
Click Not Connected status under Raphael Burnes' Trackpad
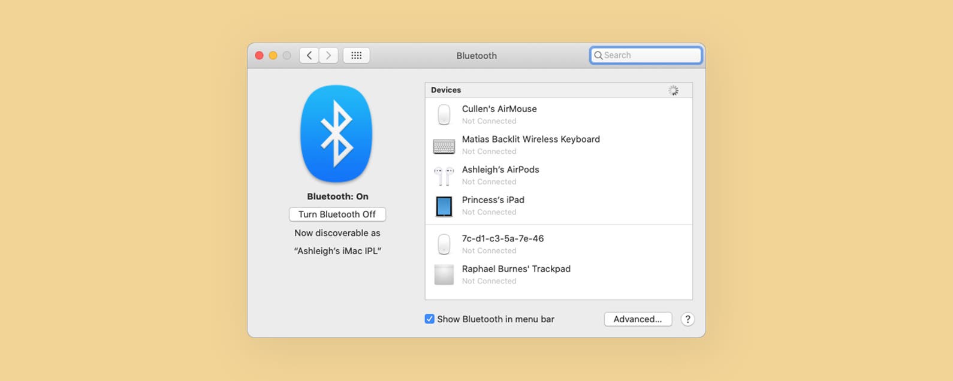pyautogui.click(x=489, y=281)
